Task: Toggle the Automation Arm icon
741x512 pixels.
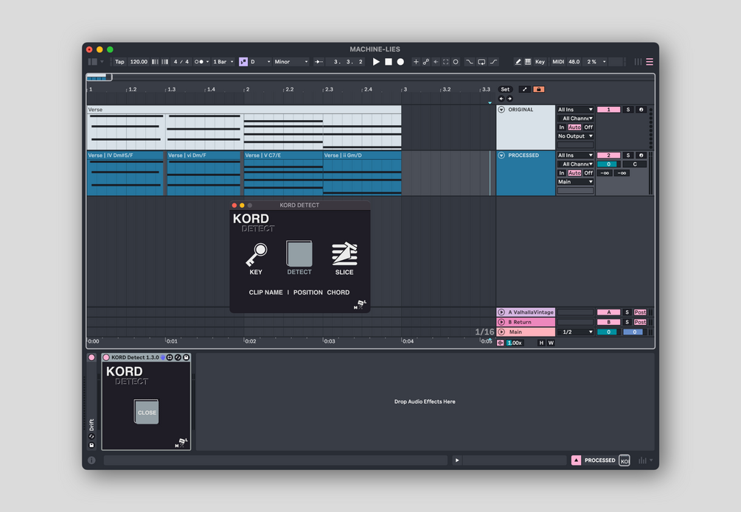Action: point(425,62)
